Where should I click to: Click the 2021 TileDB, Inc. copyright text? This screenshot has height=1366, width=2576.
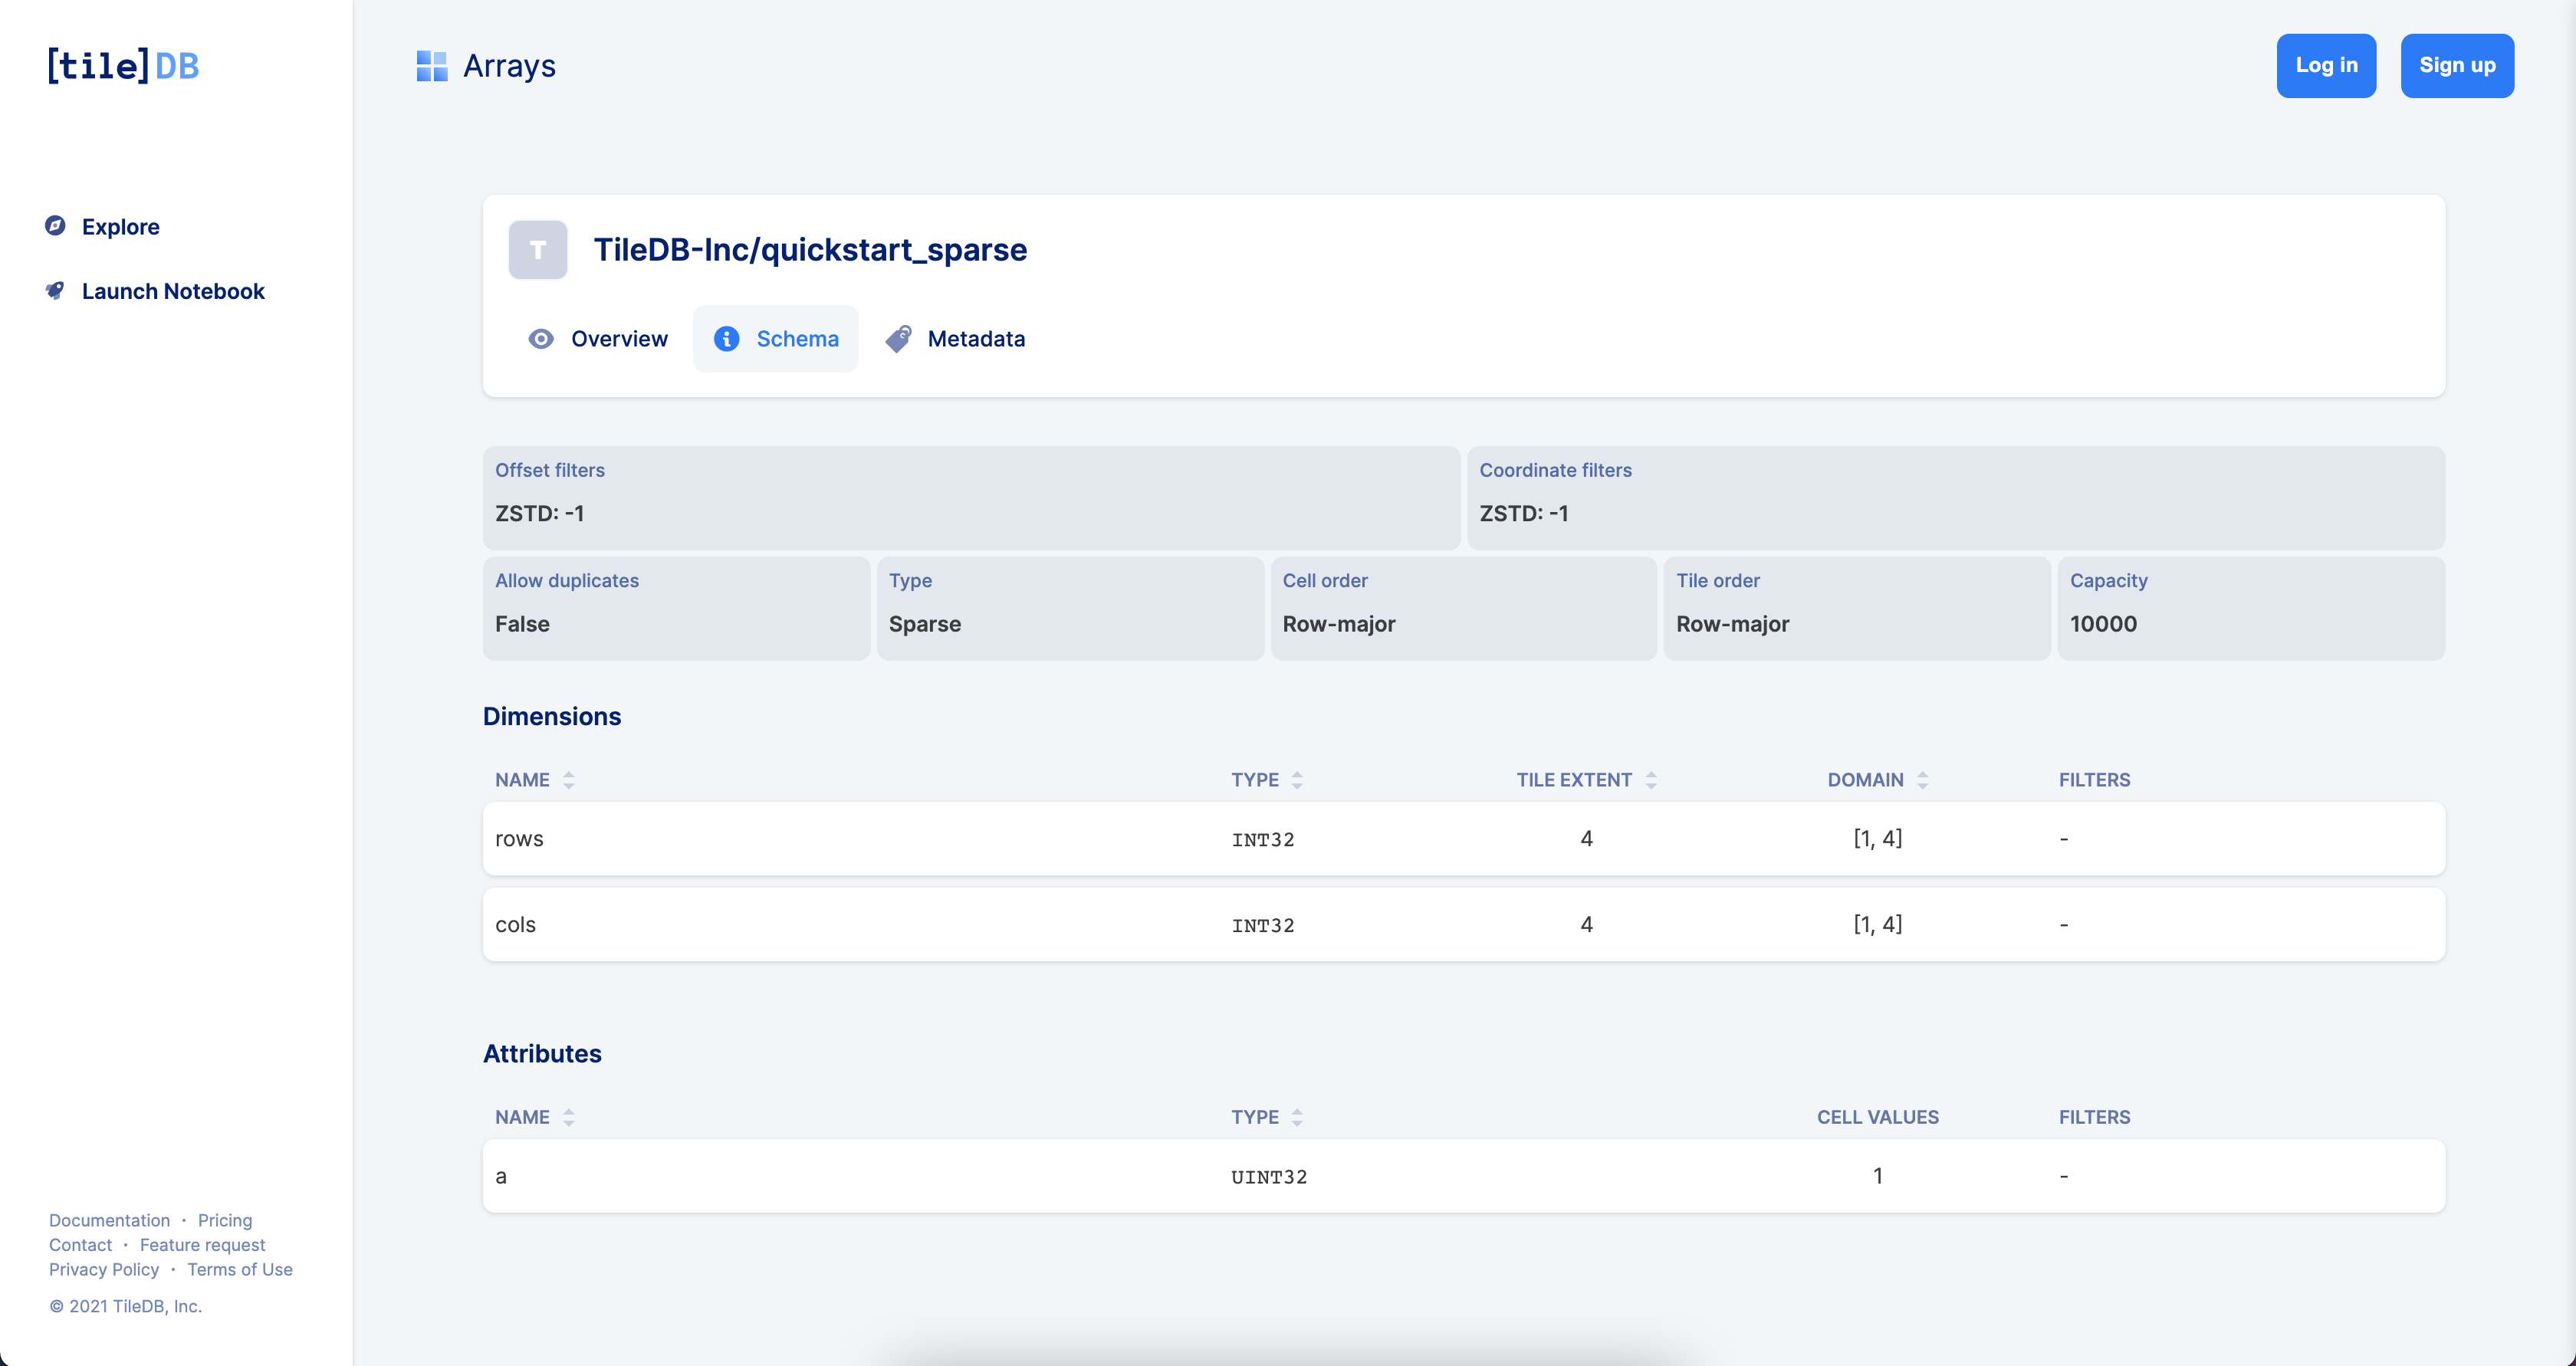click(126, 1306)
